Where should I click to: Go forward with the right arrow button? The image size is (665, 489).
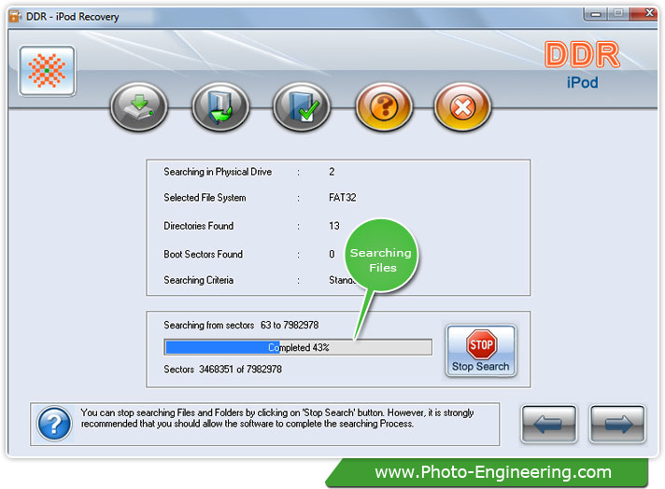(617, 425)
